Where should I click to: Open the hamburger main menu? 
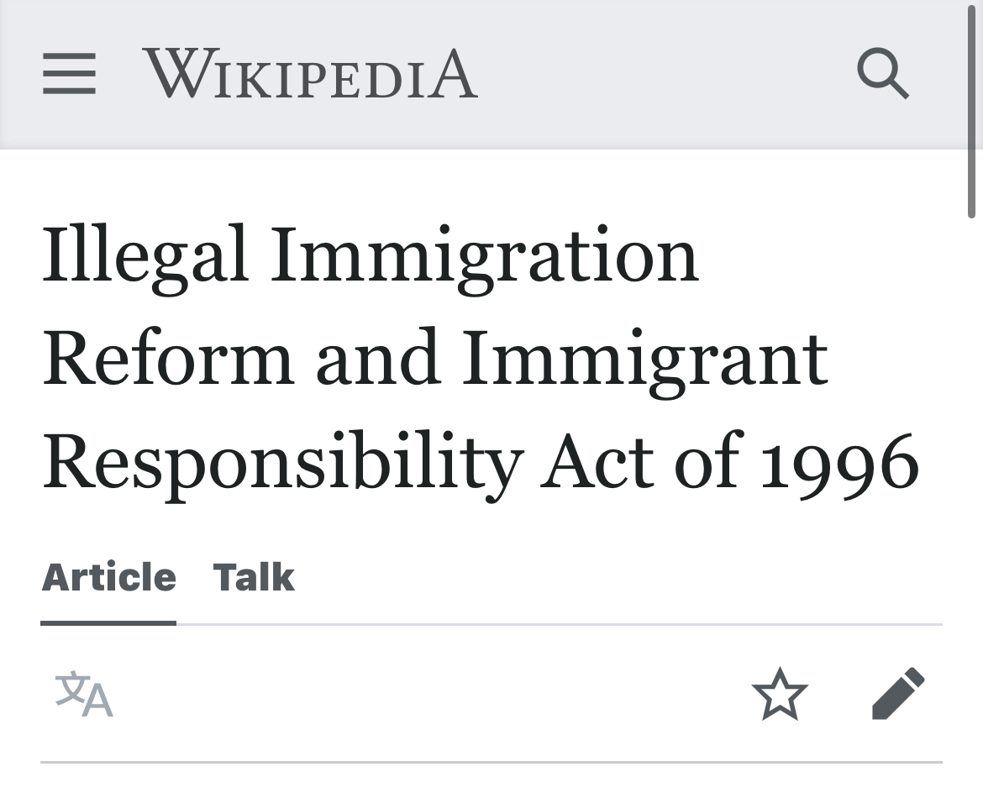pos(69,74)
